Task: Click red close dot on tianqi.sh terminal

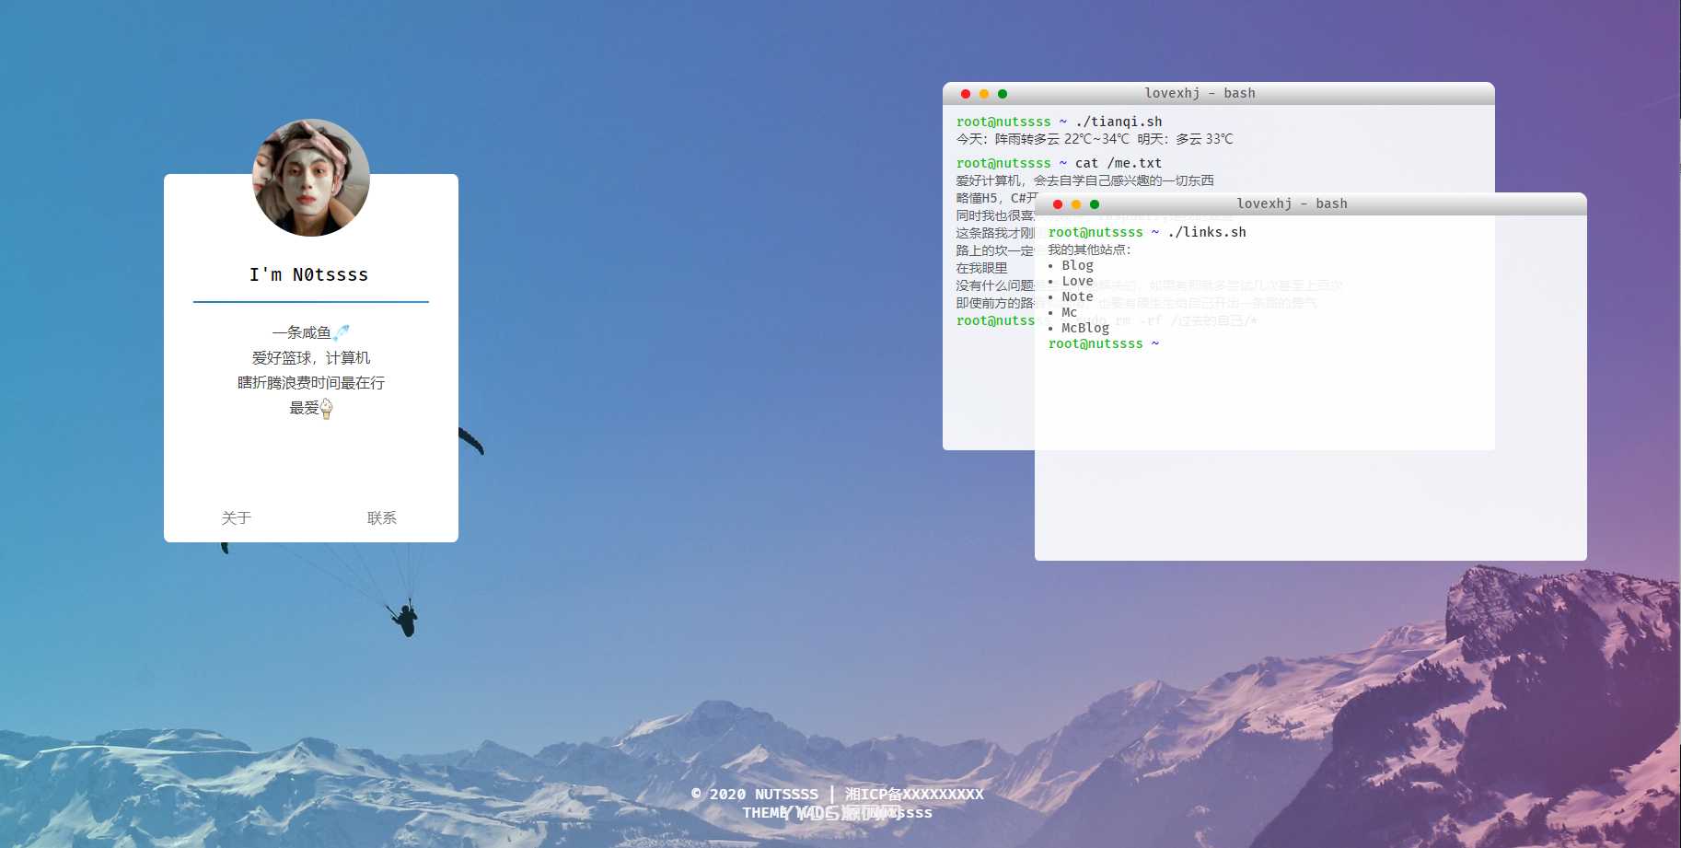Action: coord(966,94)
